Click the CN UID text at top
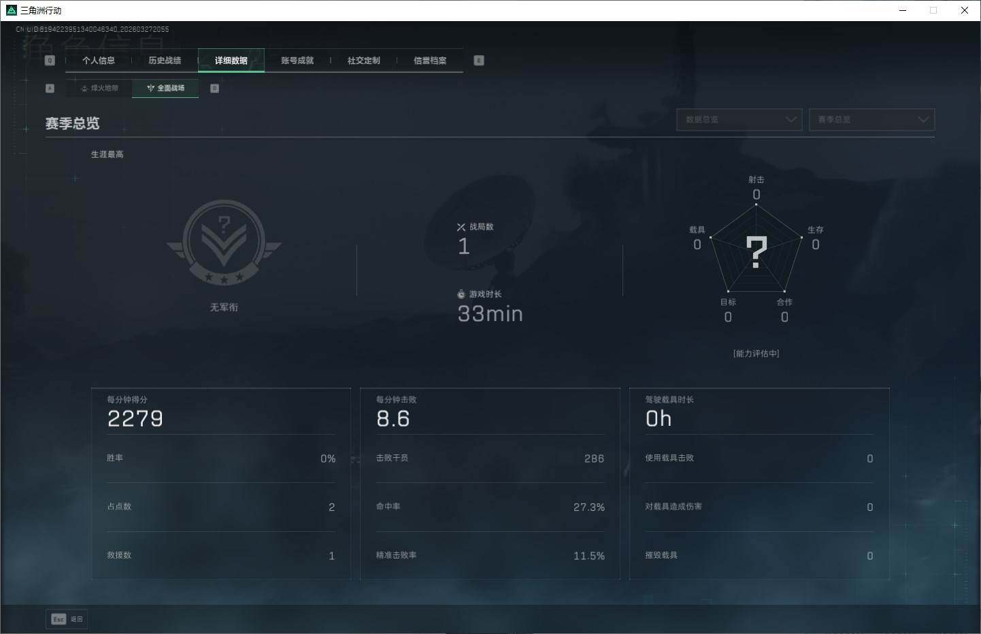Screen dimensions: 981x634 pos(93,29)
